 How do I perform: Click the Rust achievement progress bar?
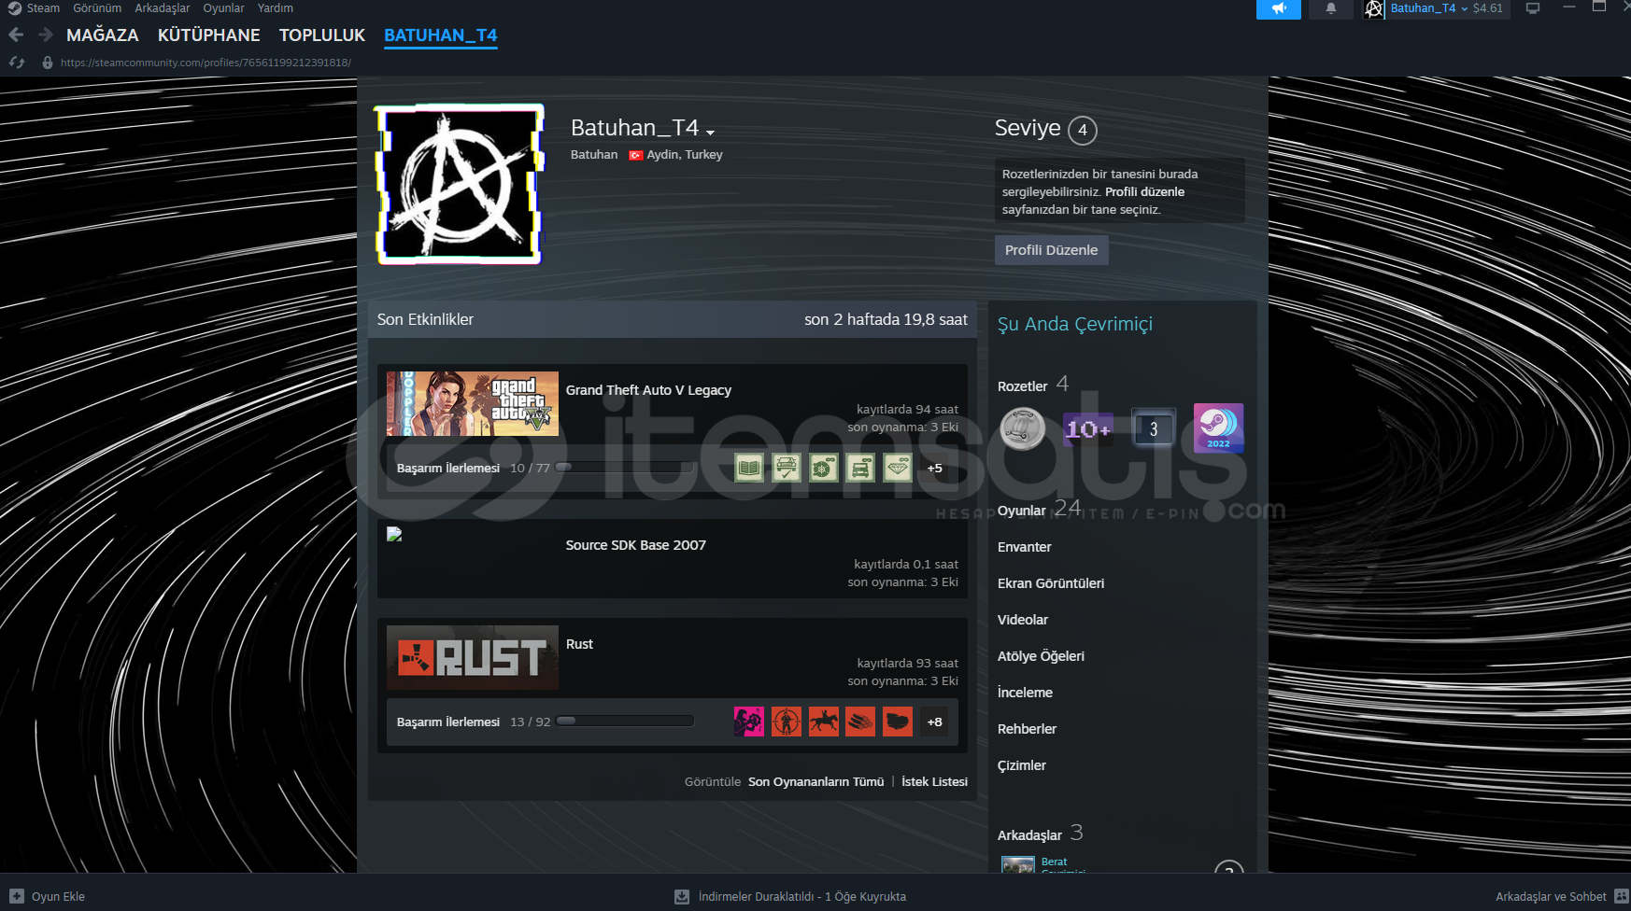coord(625,721)
